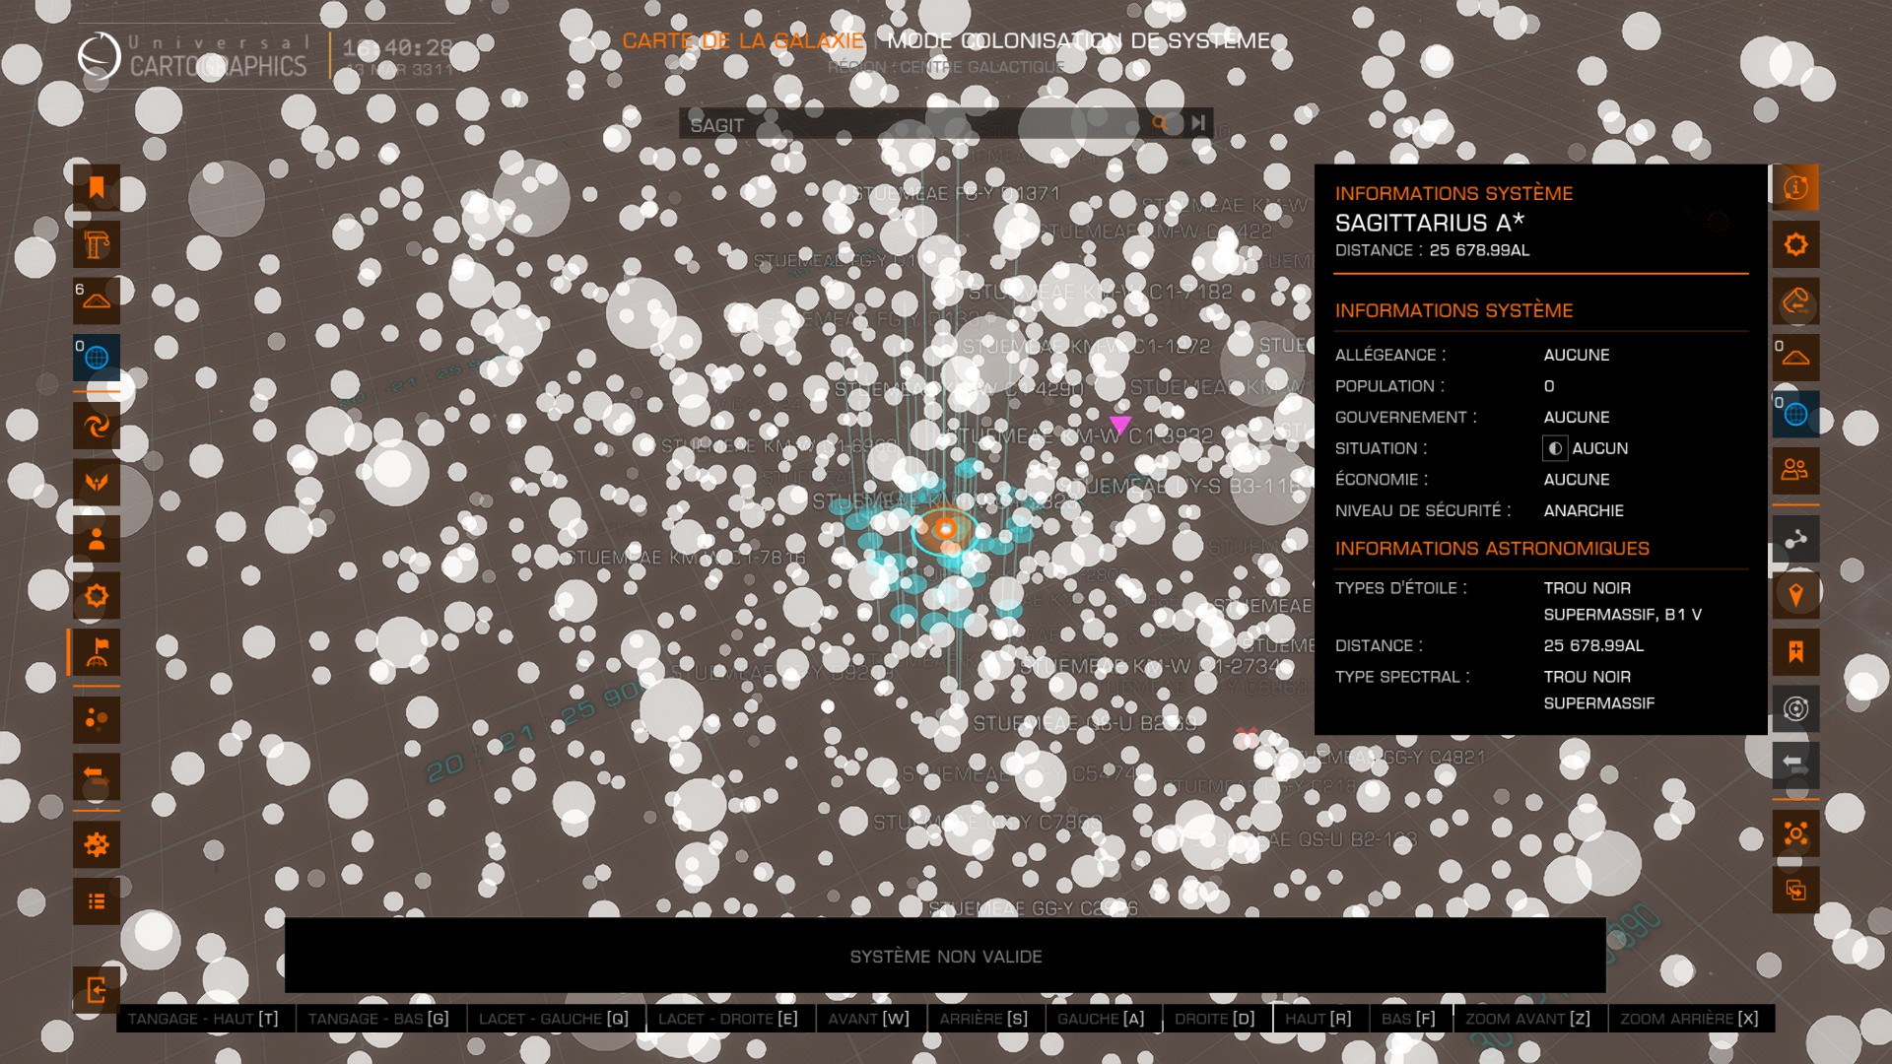Open the commander person icon in left sidebar
Screen dimensions: 1892x1064
coord(97,539)
